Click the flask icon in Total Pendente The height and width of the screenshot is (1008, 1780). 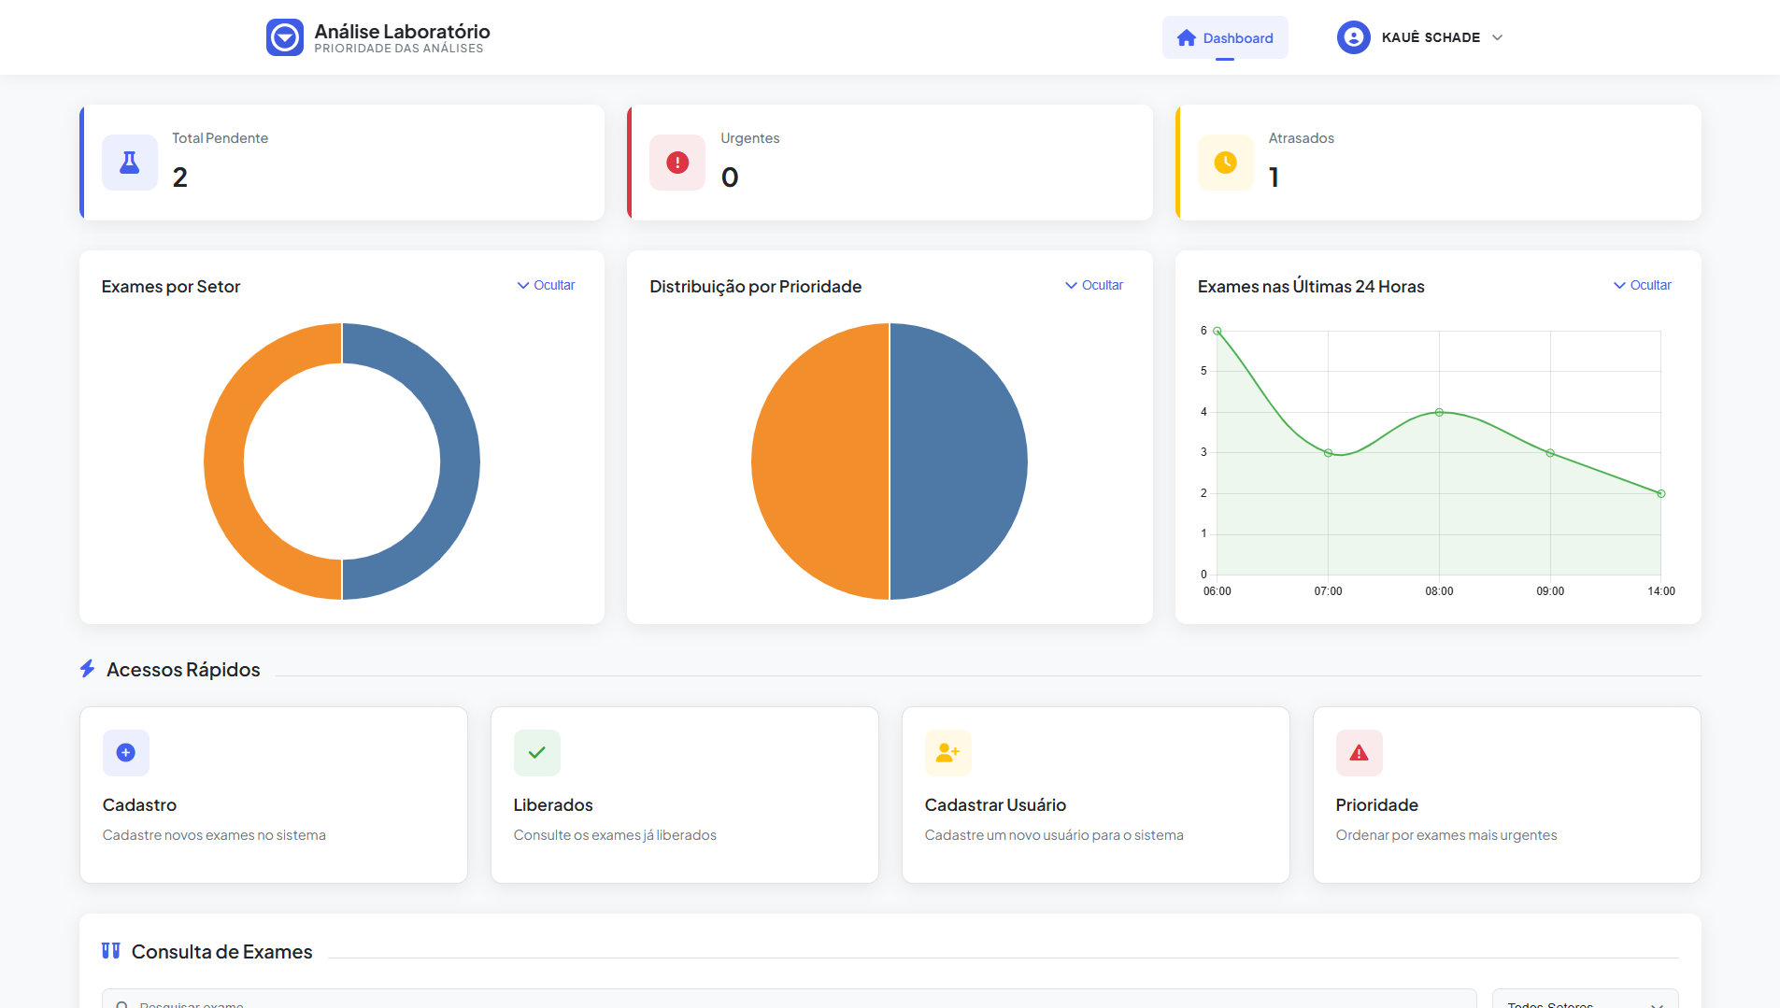[x=130, y=163]
